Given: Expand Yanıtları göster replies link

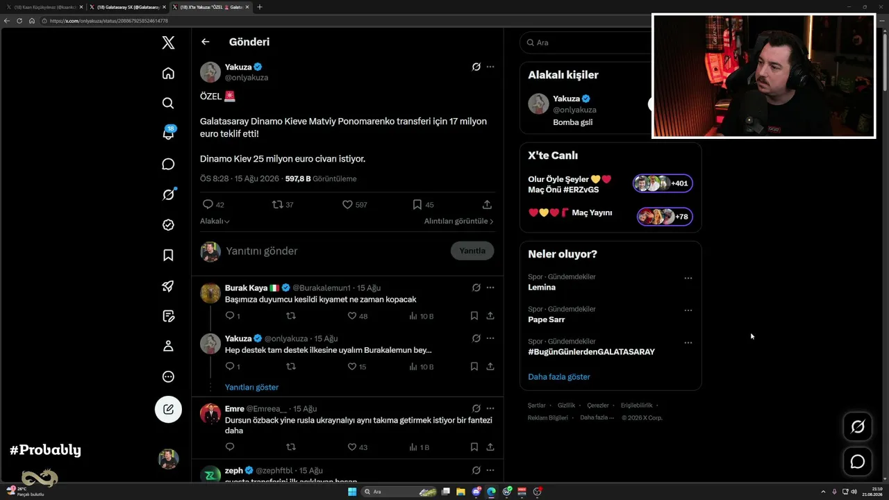Looking at the screenshot, I should [251, 387].
